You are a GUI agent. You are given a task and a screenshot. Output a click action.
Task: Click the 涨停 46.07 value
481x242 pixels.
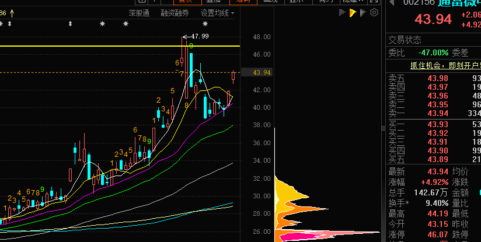point(438,235)
